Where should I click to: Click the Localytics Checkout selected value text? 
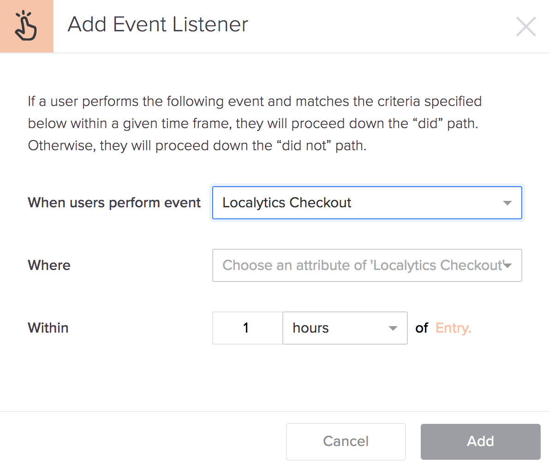click(x=286, y=203)
